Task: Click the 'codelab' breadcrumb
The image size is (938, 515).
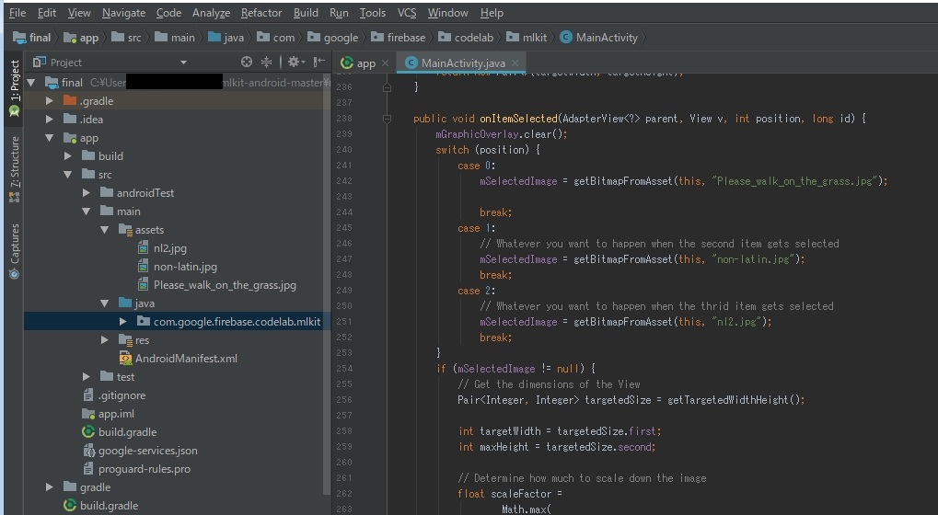Action: pos(466,38)
